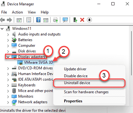Click the VMware SVGA 3D adapter icon
This screenshot has height=113, width=133.
tap(20, 62)
